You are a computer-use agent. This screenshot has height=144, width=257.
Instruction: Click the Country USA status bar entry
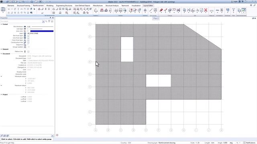pyautogui.click(x=126, y=143)
